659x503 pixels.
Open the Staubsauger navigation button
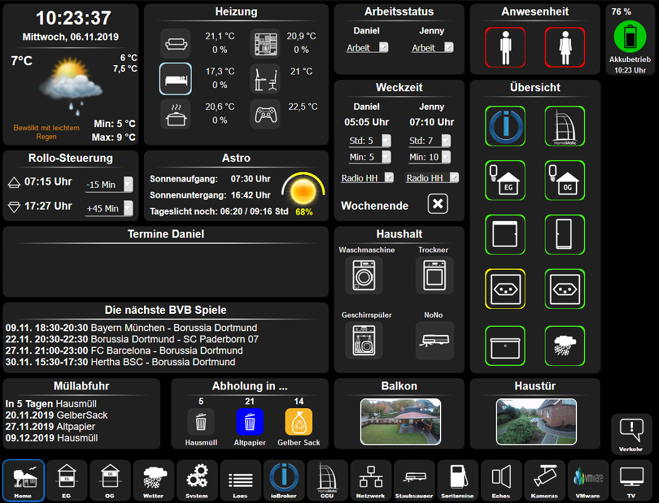[414, 481]
